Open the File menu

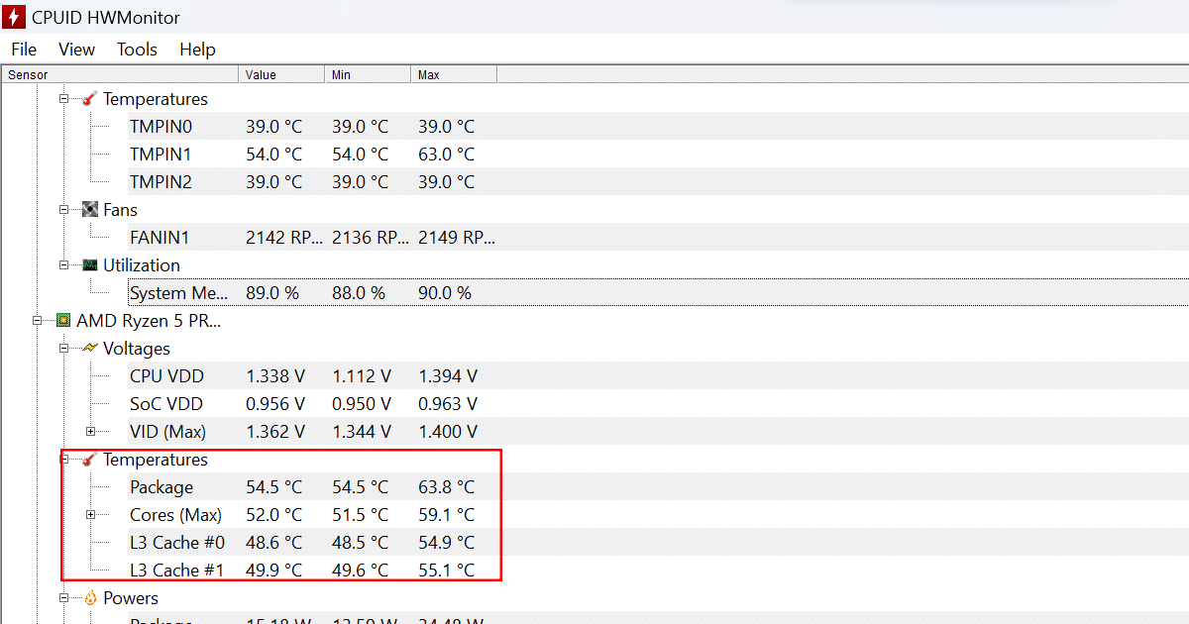pyautogui.click(x=24, y=50)
